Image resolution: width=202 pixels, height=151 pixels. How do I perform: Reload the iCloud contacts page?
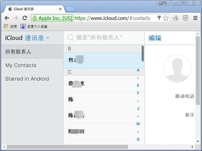click(x=25, y=18)
